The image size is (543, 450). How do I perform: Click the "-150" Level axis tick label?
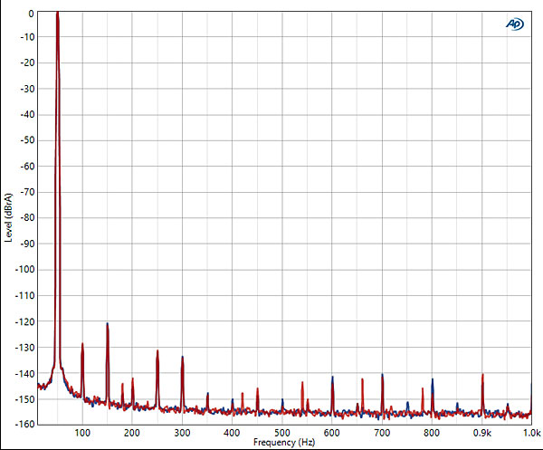[25, 399]
